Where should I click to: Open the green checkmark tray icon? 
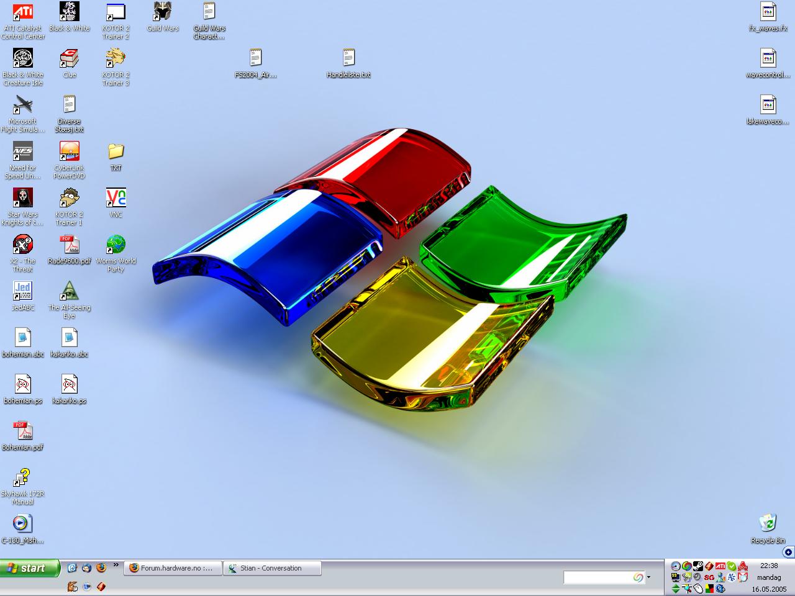coord(732,566)
